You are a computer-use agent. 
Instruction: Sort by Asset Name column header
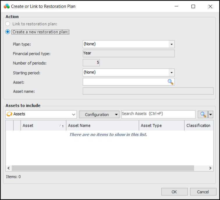click(x=102, y=126)
